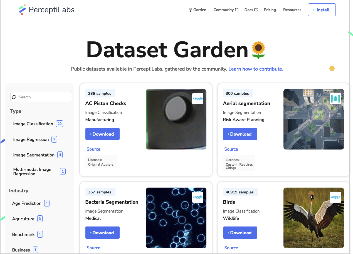Click the Aerial segmentation thumbnail image

pos(314,119)
